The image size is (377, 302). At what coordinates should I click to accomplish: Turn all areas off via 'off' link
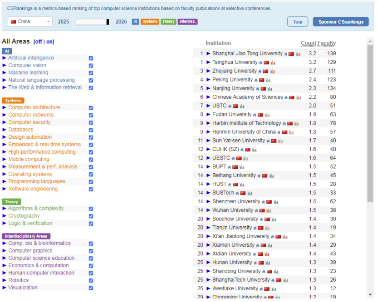pyautogui.click(x=38, y=42)
